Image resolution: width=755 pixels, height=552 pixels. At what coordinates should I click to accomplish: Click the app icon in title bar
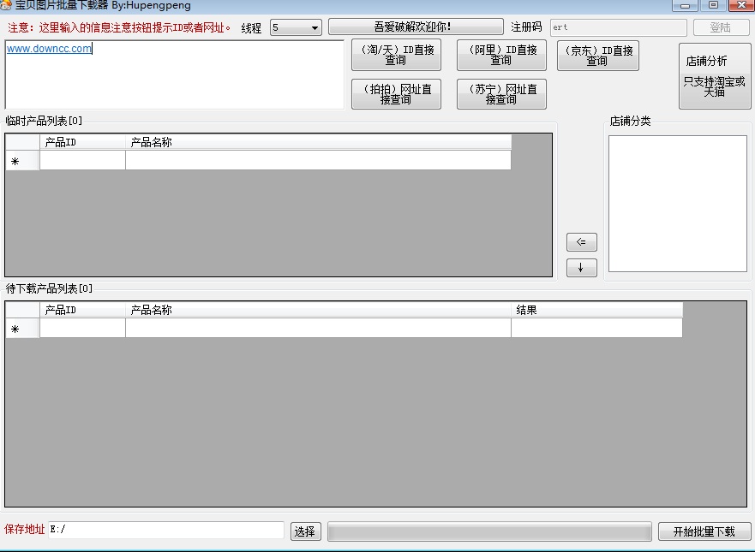[6, 5]
